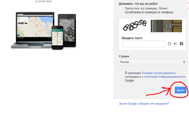Click the distorted 6685698 captcha image
The height and width of the screenshot is (116, 189).
pyautogui.click(x=135, y=25)
